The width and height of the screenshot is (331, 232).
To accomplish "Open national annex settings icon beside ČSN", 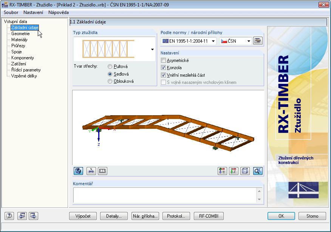I will pos(258,41).
